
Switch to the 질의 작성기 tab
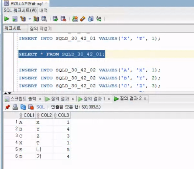[41, 28]
